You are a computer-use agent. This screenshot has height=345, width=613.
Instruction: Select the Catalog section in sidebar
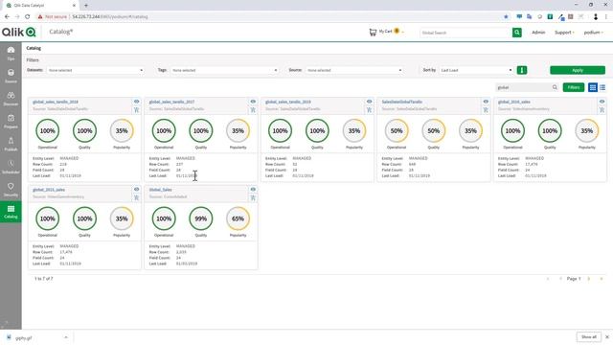tap(11, 212)
